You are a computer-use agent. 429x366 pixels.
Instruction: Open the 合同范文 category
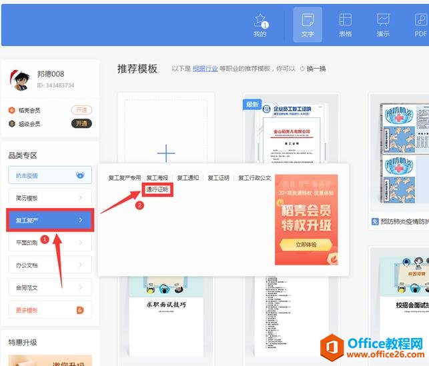[x=50, y=287]
